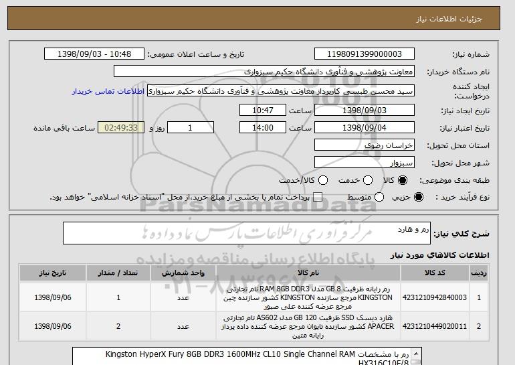This screenshot has height=365, width=515.
Task: Click the تعداد / مقدار column header
Action: (x=118, y=273)
